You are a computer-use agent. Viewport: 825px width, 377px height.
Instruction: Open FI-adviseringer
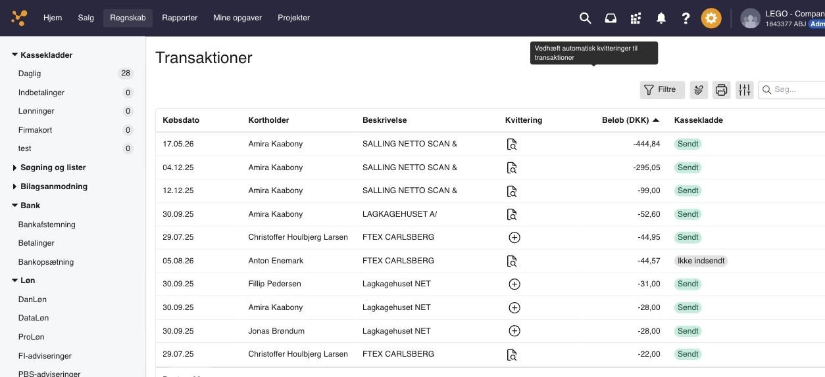pyautogui.click(x=45, y=356)
